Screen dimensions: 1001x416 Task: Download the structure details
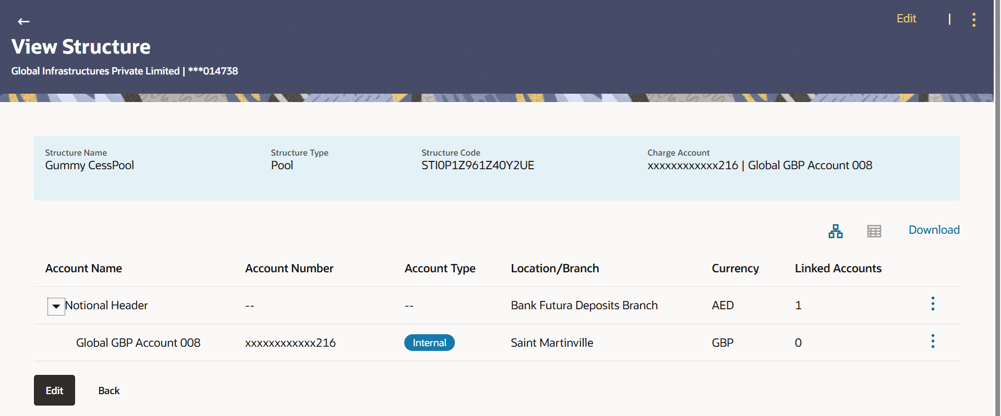click(934, 230)
